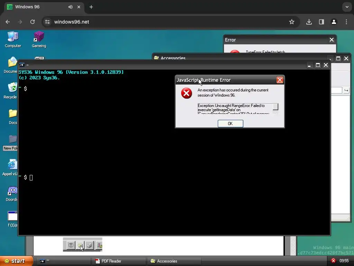View site information icon in address bar

click(47, 22)
